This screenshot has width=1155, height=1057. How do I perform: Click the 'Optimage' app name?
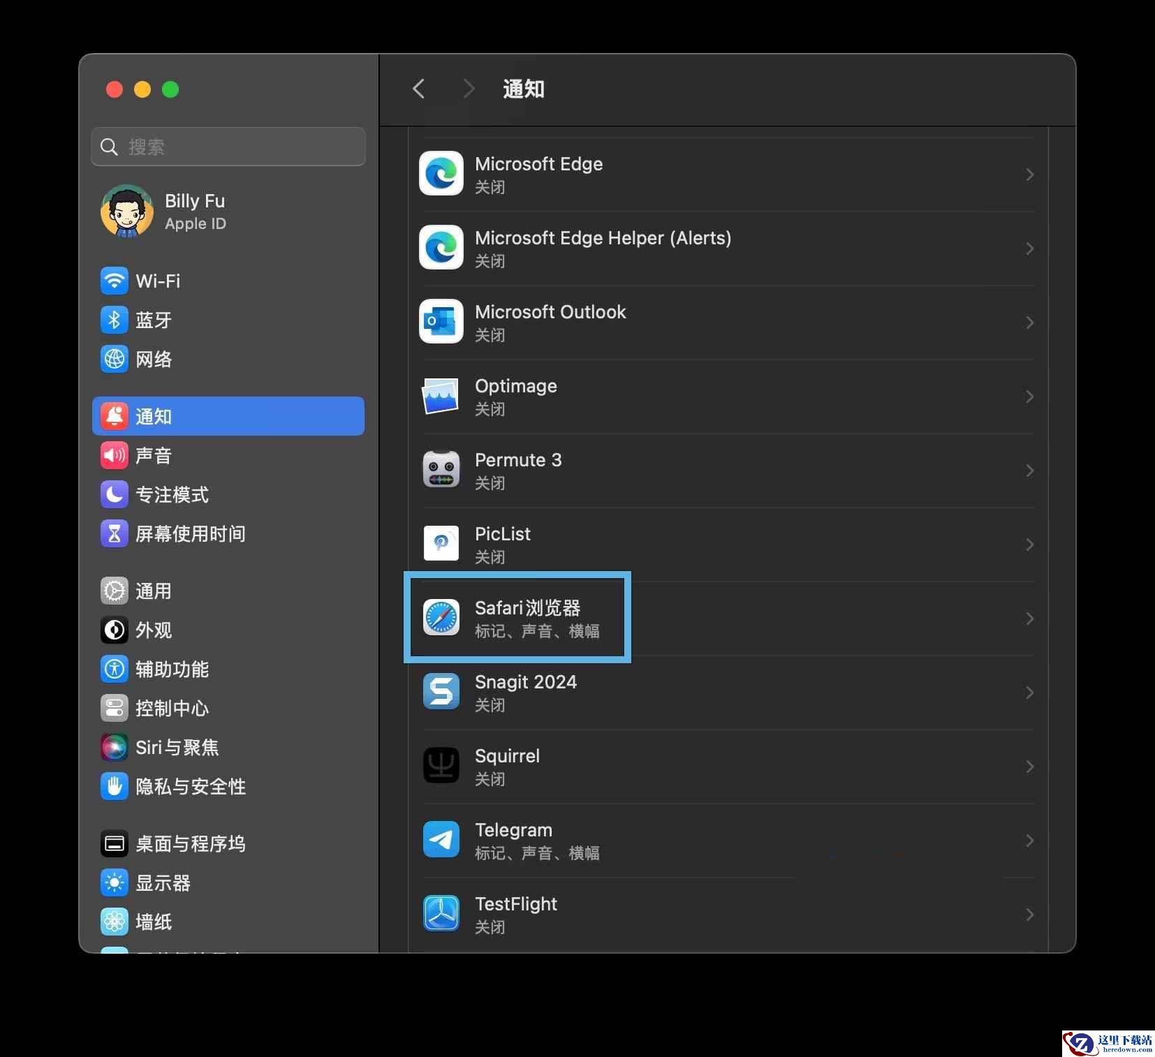tap(516, 386)
